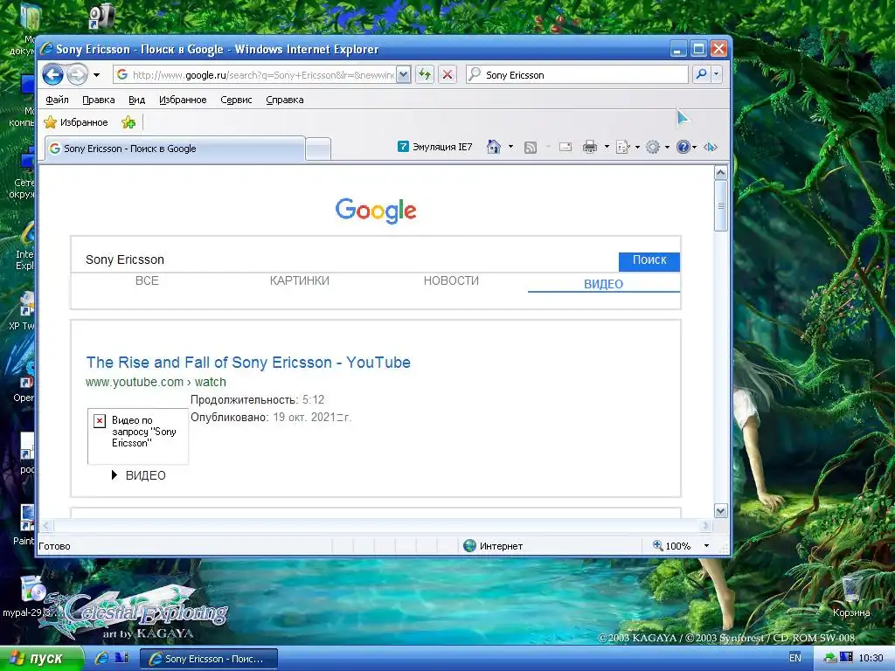Viewport: 895px width, 671px height.
Task: Click the ВИДЕО play triangle label
Action: point(139,475)
